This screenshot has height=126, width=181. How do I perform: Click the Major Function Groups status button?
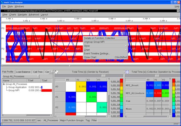pos(72,120)
